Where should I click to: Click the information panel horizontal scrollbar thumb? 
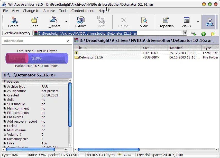(x=30, y=150)
